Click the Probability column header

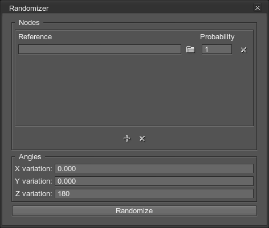217,37
